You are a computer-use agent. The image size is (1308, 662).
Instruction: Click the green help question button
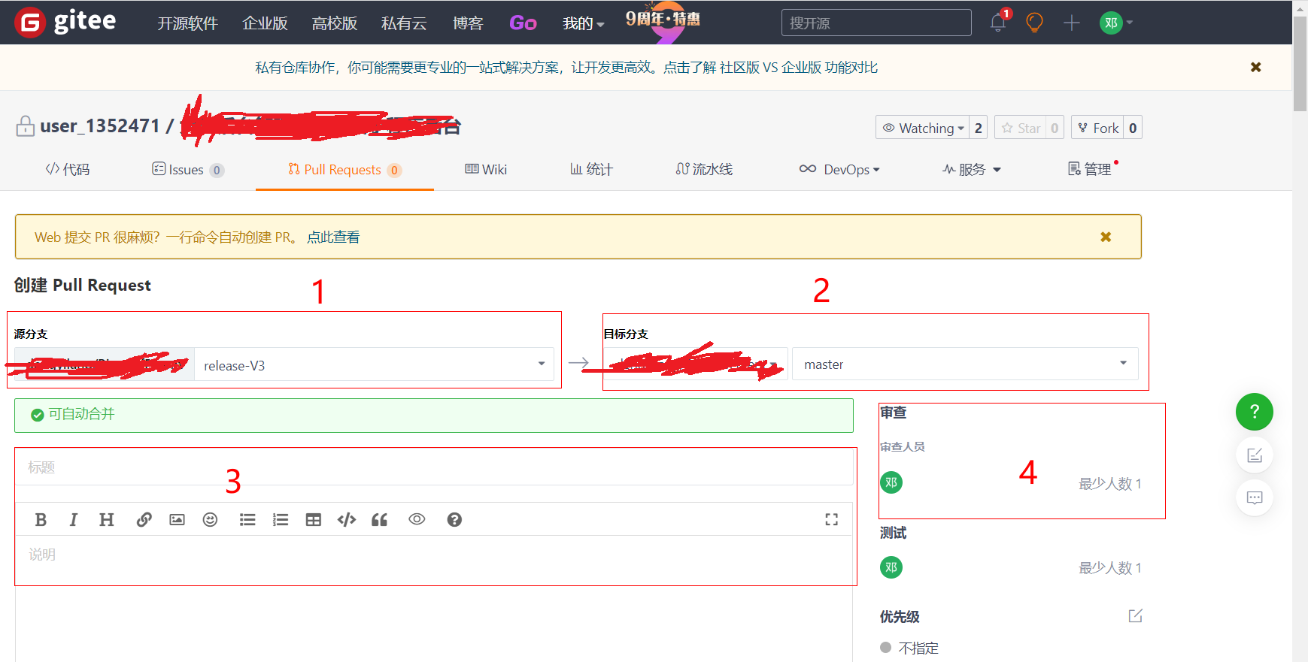point(1254,412)
